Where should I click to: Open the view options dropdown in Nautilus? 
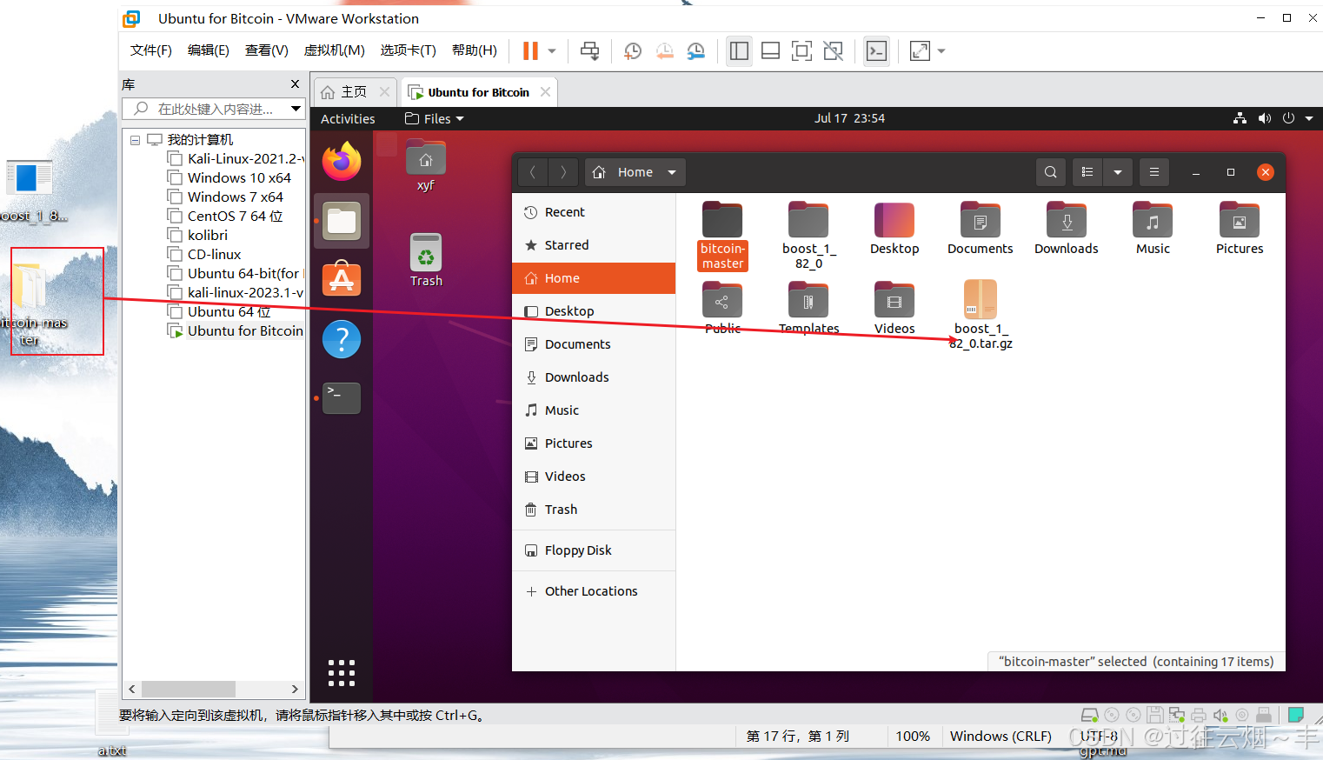(x=1118, y=171)
